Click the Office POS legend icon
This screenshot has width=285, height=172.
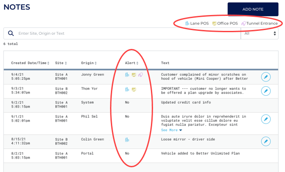[x=215, y=24]
